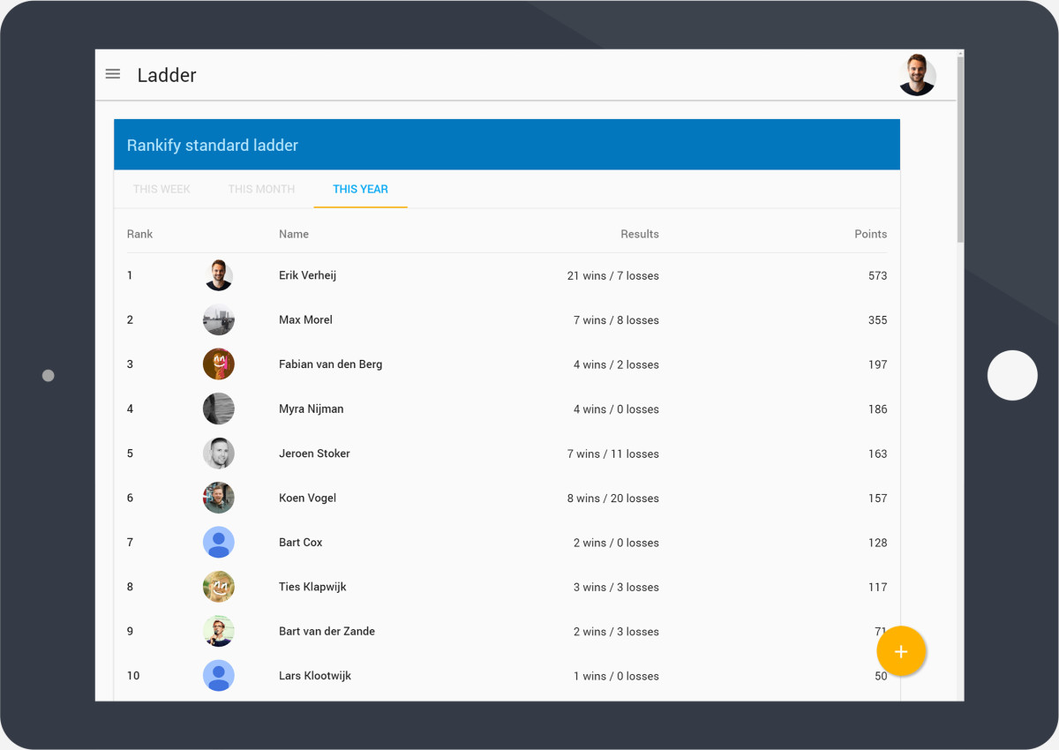Click the 157 points value

point(877,499)
